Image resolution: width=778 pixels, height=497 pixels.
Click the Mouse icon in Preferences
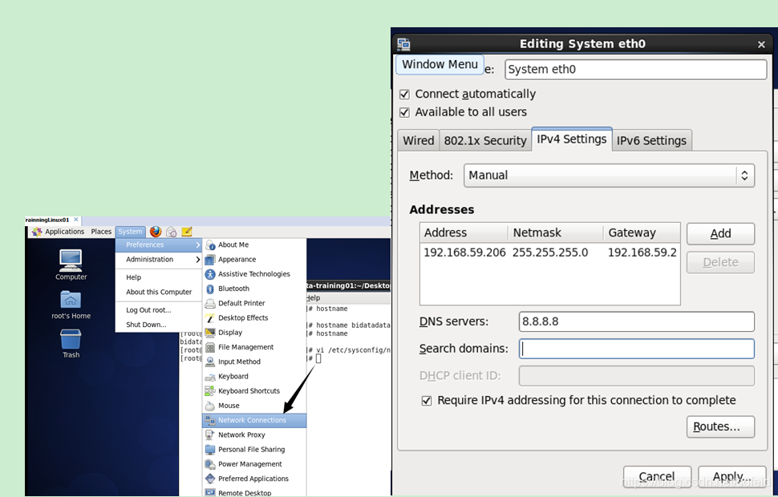coord(210,406)
